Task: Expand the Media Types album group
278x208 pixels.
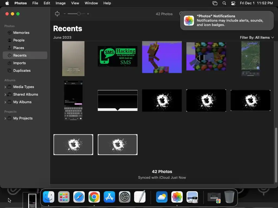Action: 5,87
